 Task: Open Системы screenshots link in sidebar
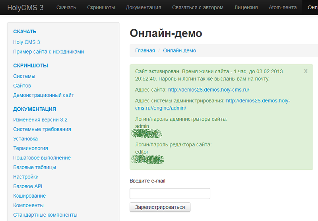[x=24, y=76]
